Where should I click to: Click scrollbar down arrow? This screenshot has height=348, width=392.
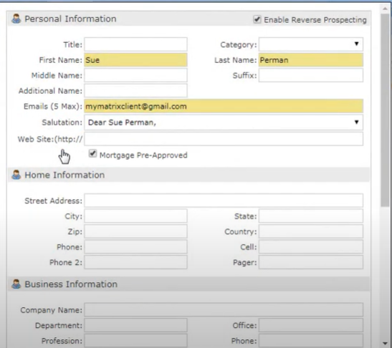[385, 344]
